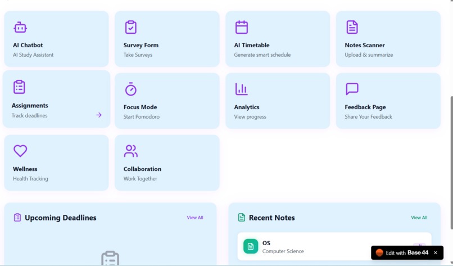
Task: Click the green note icon for OS
Action: [x=251, y=246]
